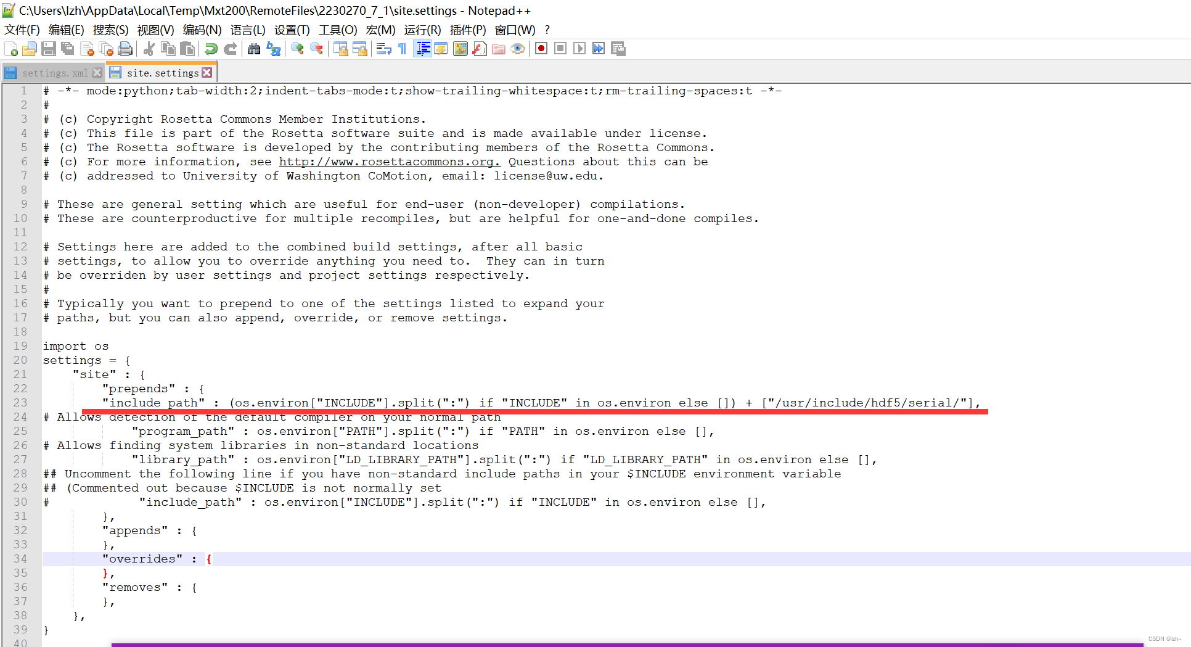Open the 搜索(S) menu
1191x647 pixels.
click(x=110, y=30)
